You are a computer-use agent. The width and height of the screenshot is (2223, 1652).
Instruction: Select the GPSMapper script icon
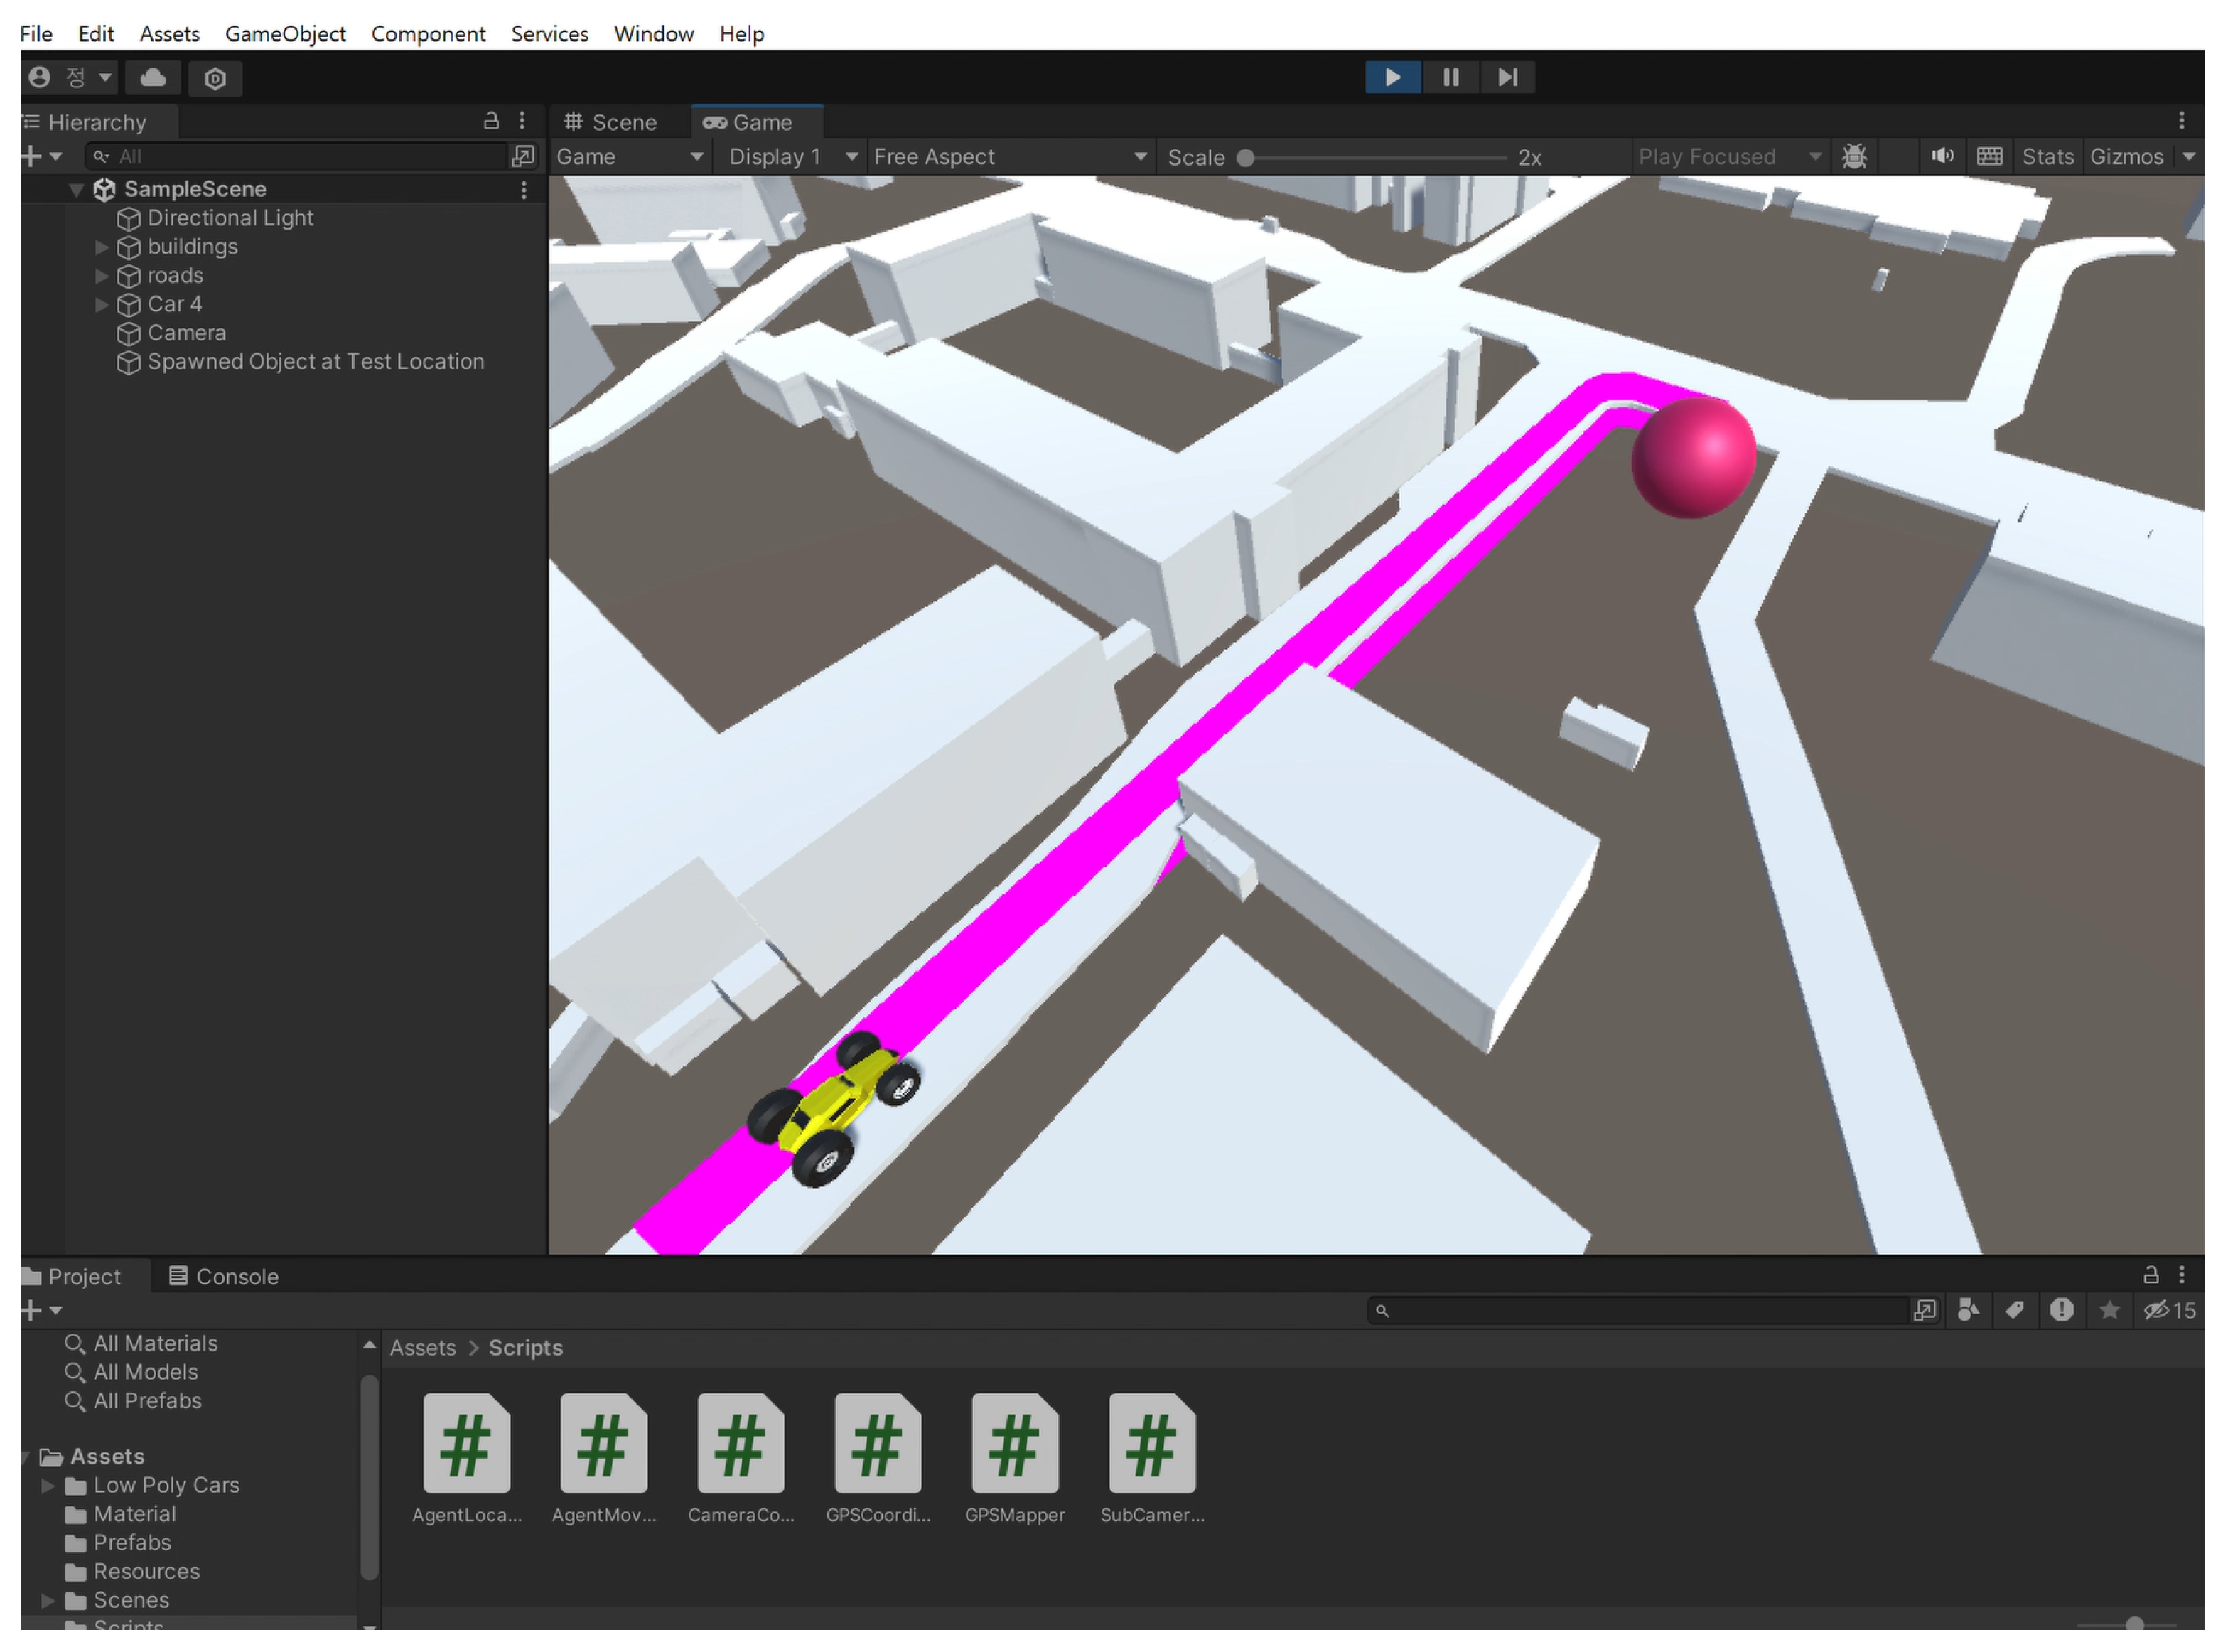click(1015, 1443)
